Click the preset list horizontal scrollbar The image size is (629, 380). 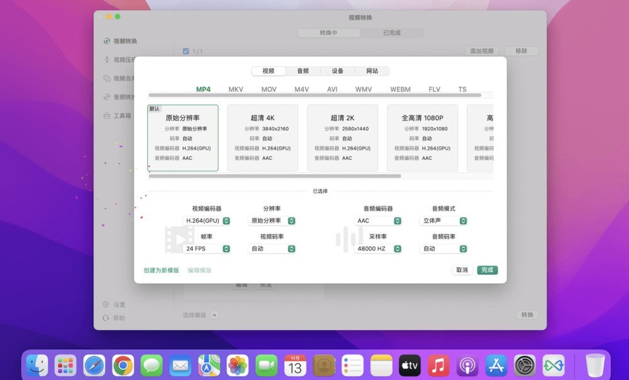274,176
